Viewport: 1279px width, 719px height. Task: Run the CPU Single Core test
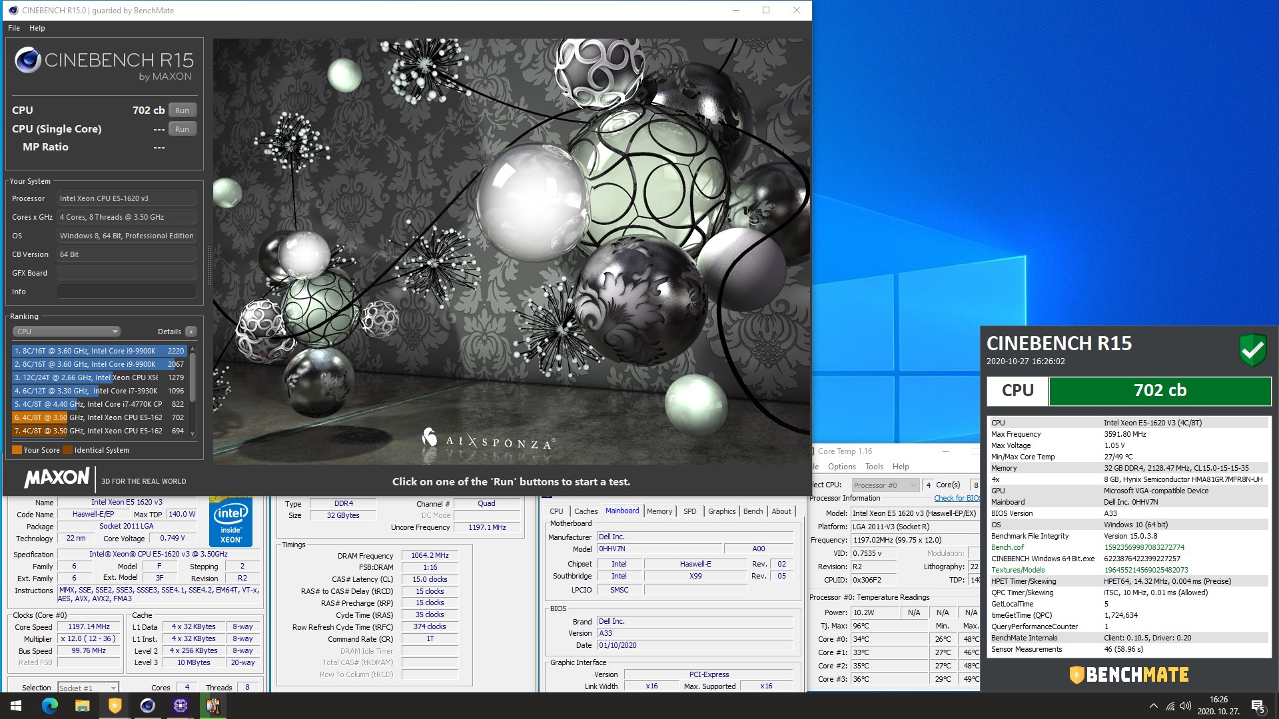[182, 129]
